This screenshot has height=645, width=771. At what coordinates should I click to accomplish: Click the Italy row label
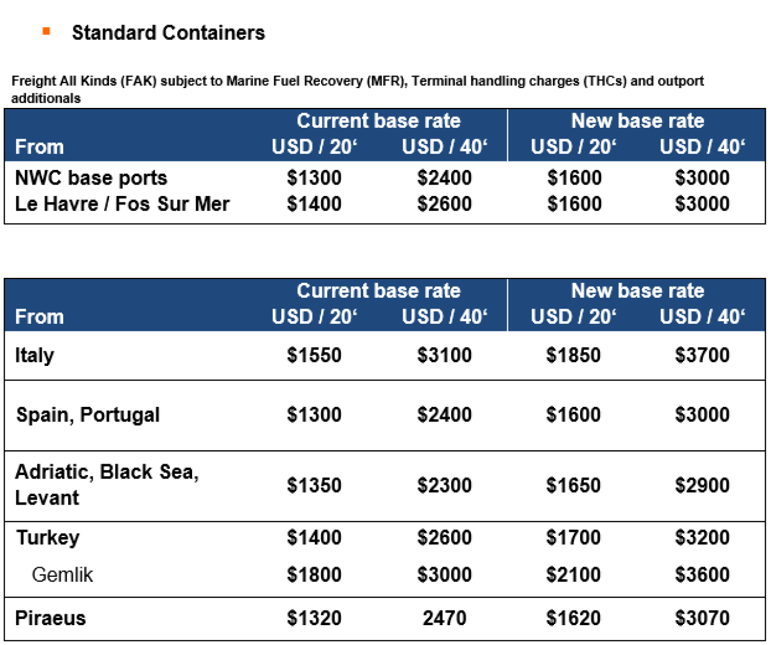coord(34,356)
